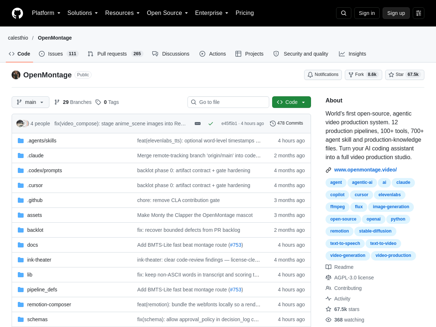Switch to the Issues tab
This screenshot has width=436, height=327.
pyautogui.click(x=59, y=54)
